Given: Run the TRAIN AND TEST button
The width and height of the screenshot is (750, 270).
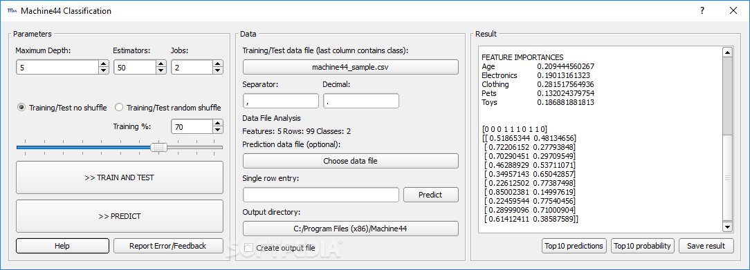Looking at the screenshot, I should pos(120,177).
